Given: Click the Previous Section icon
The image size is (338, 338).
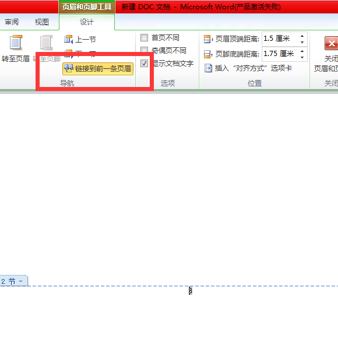Looking at the screenshot, I should pyautogui.click(x=69, y=39).
